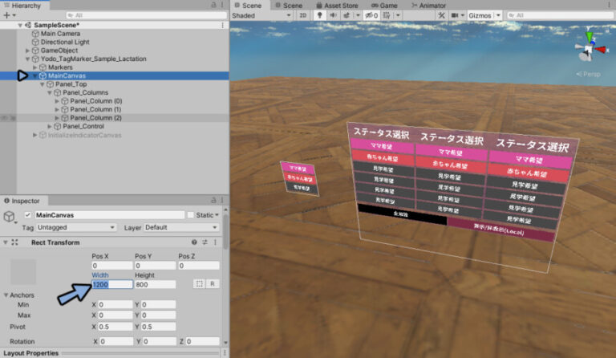Expand Panel_Column (0) tree arrow
616x358 pixels.
point(57,101)
